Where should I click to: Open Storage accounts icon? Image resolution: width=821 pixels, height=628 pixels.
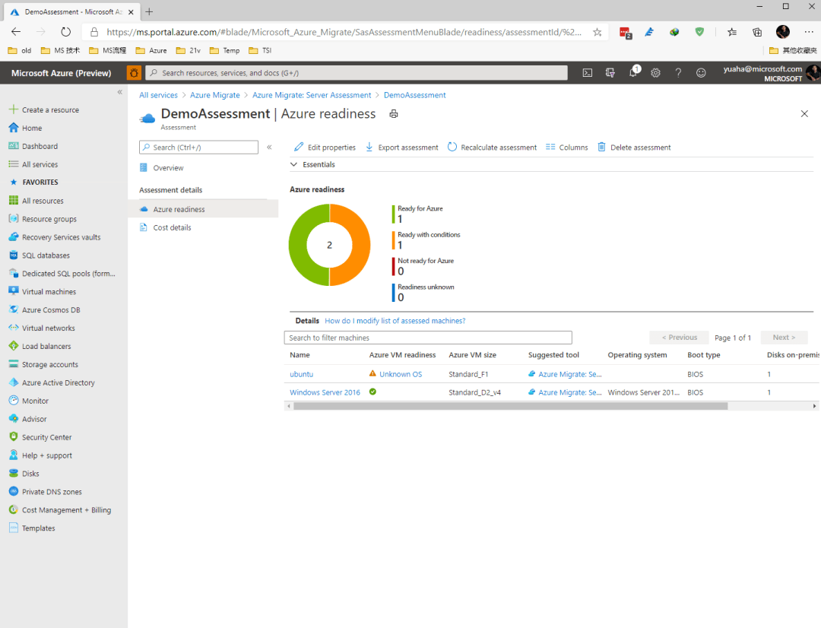tap(14, 364)
